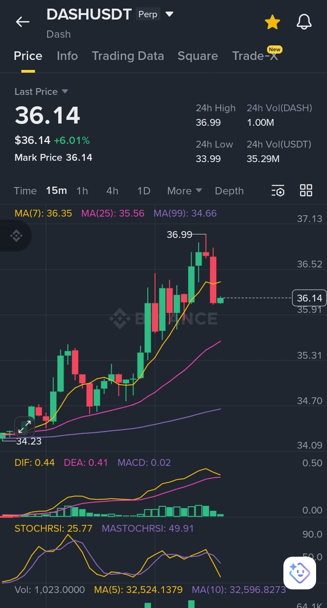Tap the +6.01% change percentage
Screen dimensions: 327x608
[x=72, y=140]
